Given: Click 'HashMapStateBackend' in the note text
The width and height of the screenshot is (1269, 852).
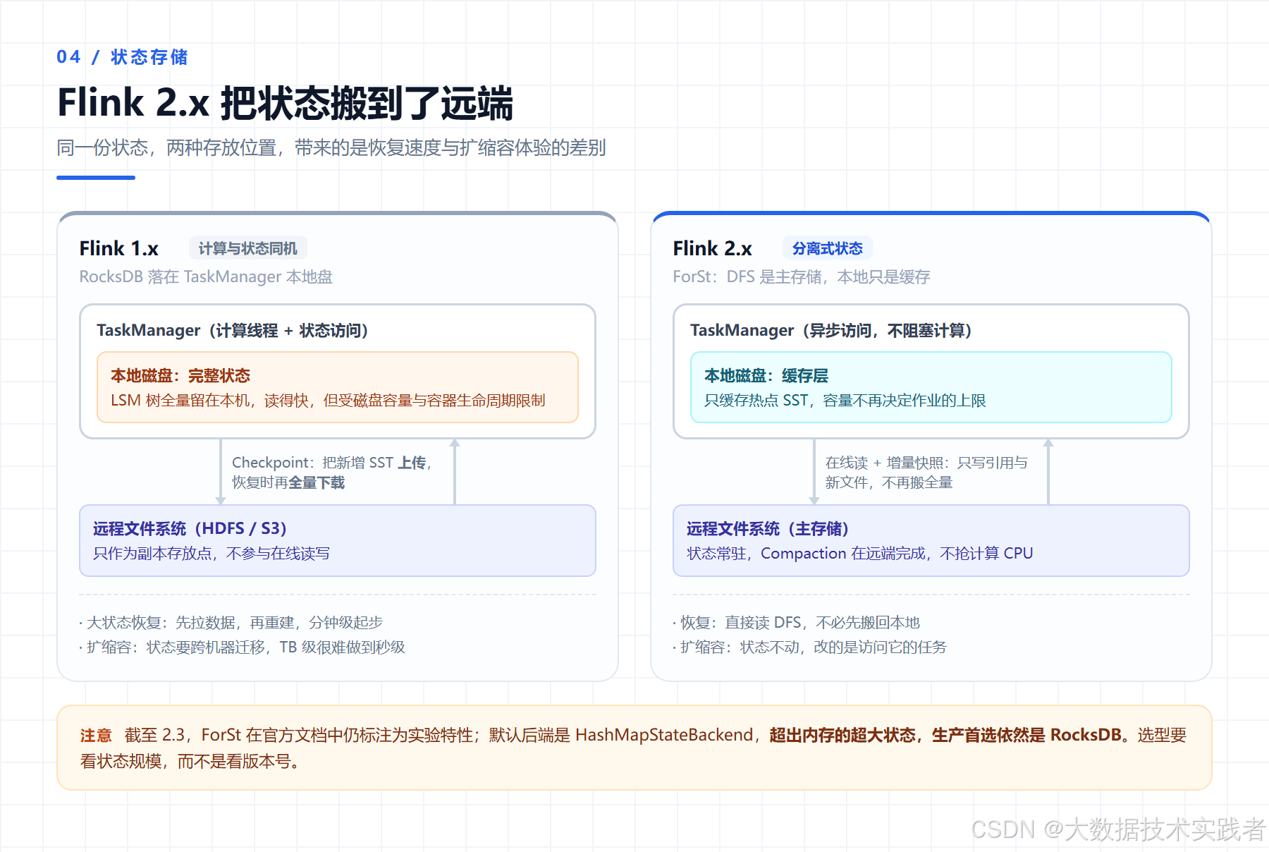Looking at the screenshot, I should pos(664,735).
